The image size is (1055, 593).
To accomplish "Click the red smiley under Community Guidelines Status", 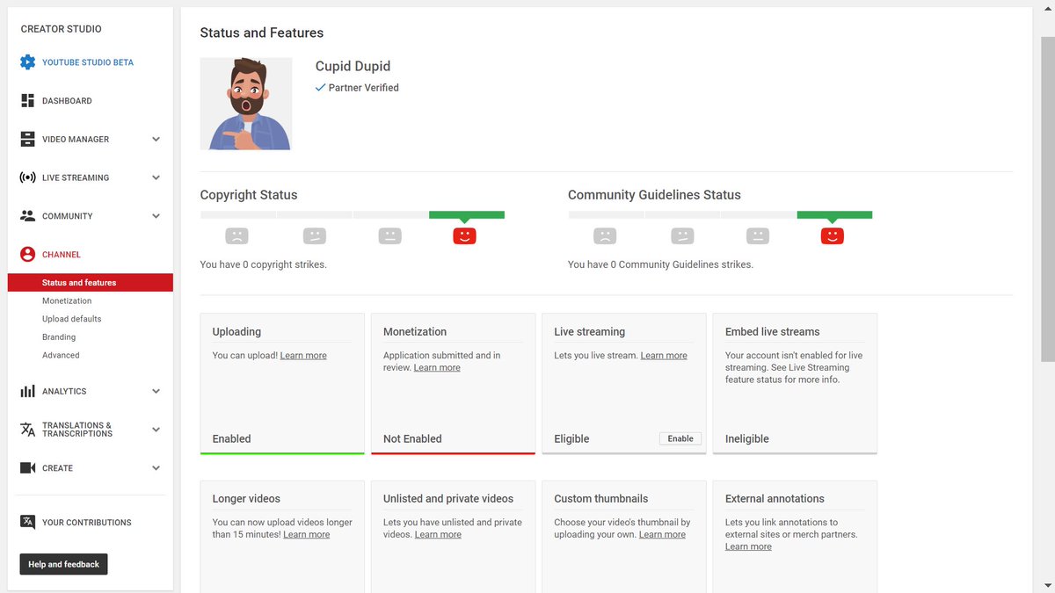I will tap(832, 235).
